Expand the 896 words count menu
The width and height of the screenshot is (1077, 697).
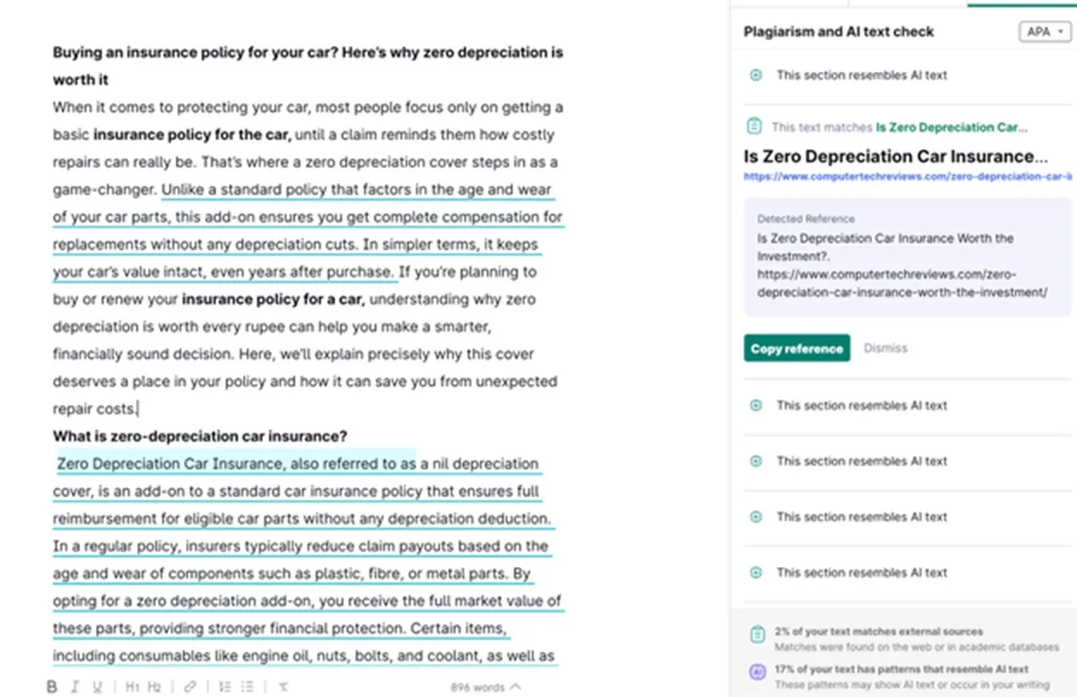click(486, 687)
